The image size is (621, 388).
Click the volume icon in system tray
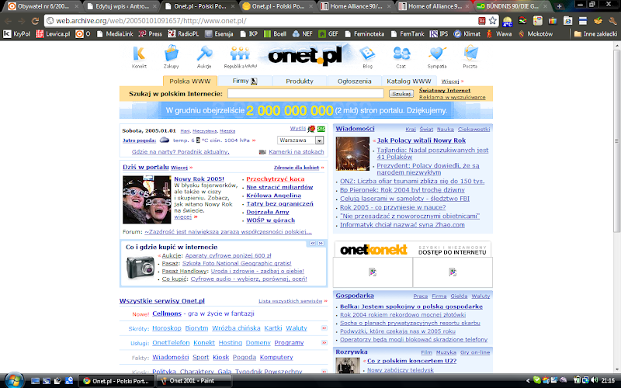click(594, 380)
